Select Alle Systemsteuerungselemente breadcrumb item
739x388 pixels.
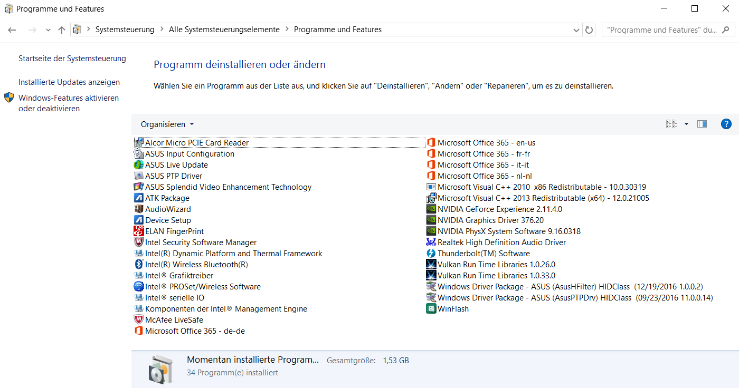(x=224, y=30)
